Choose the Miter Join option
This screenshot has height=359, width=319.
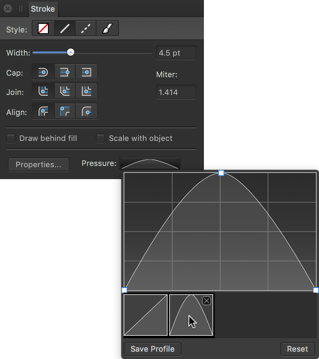point(87,91)
